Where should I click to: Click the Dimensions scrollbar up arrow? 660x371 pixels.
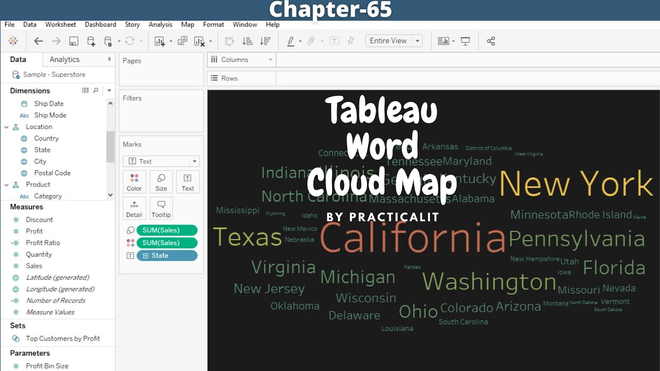tap(110, 104)
